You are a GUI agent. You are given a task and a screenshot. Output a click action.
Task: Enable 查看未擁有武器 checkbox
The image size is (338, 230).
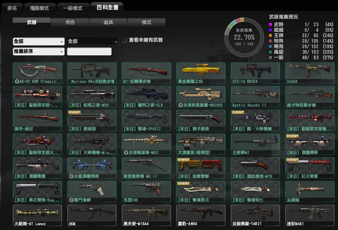(x=124, y=40)
